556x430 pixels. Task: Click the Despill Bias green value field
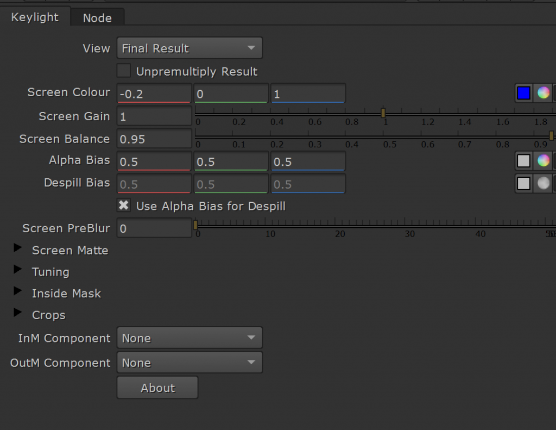point(231,184)
